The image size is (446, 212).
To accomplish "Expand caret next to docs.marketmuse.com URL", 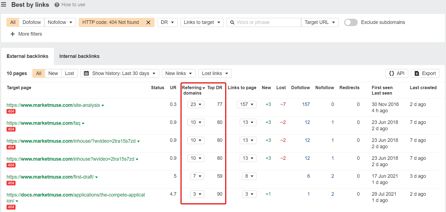I will (17, 201).
